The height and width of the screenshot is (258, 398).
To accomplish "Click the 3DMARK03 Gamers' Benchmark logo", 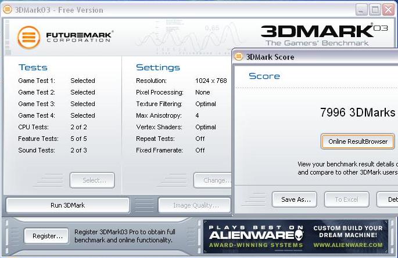I will (x=324, y=35).
